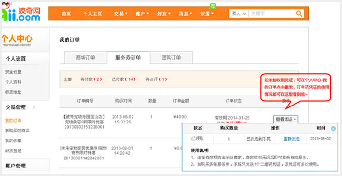Filter orders by 待点评 (1)
342x176 pixels.
pos(156,79)
